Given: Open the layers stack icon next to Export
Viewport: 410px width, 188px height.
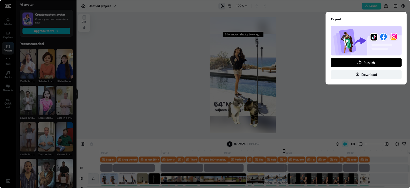Looking at the screenshot, I should pyautogui.click(x=386, y=6).
